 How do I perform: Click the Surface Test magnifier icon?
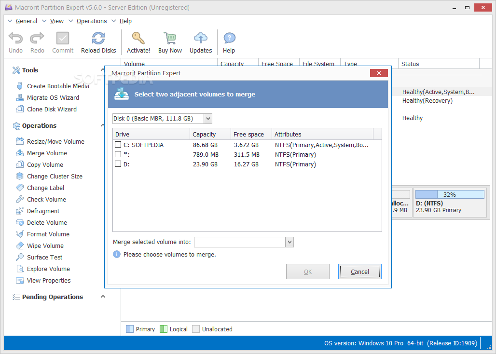20,257
